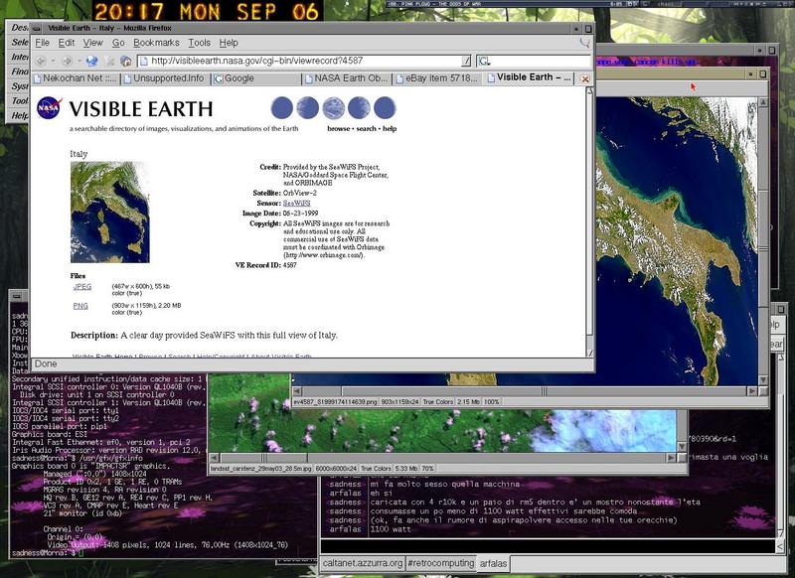795x578 pixels.
Task: Go to the home page via Home icon
Action: coord(126,62)
